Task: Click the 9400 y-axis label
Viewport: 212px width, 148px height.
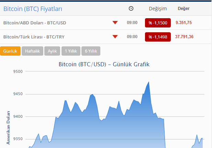Action: click(x=18, y=116)
